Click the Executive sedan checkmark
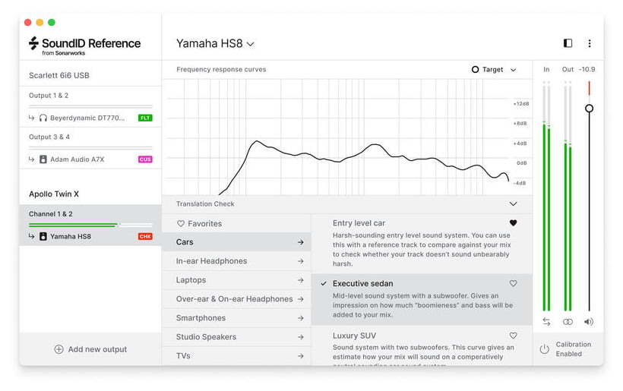 coord(324,283)
